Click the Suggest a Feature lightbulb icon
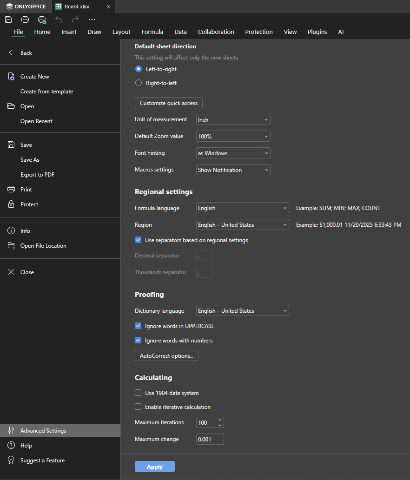410x480 pixels. tap(11, 460)
